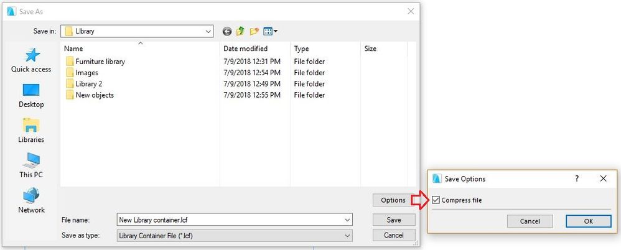
Task: Click into the File name text field
Action: [230, 220]
